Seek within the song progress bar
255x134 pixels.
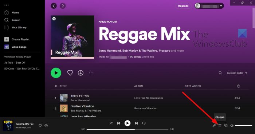click(127, 129)
